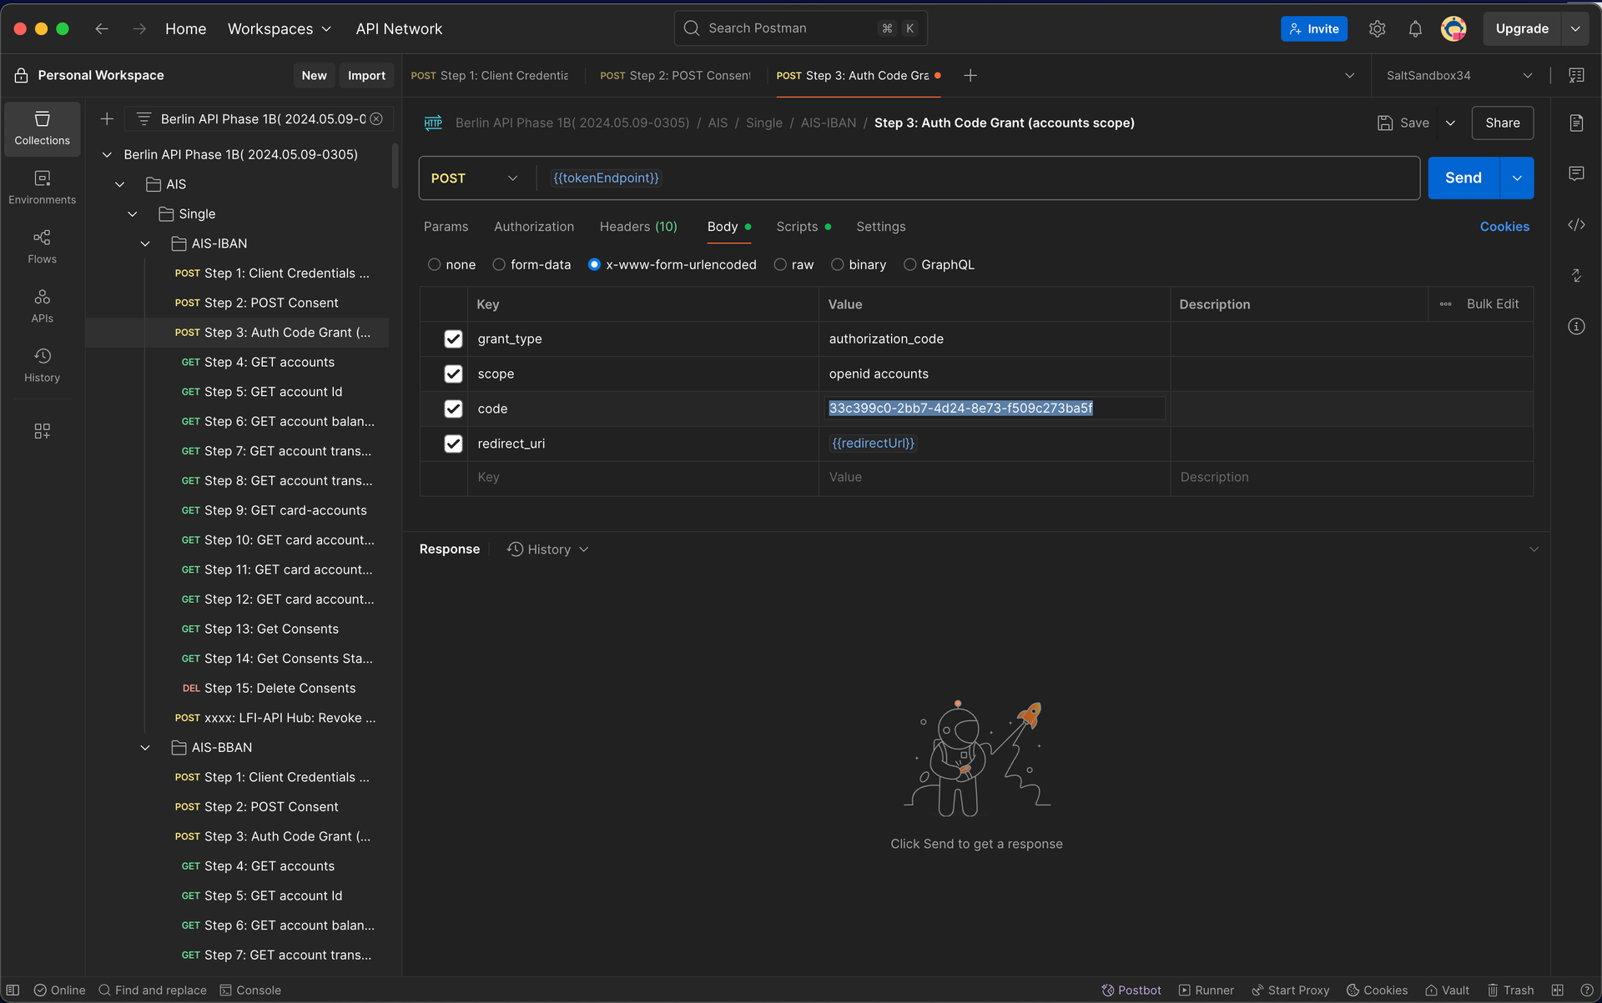Open the Environments sidebar panel

pos(42,188)
